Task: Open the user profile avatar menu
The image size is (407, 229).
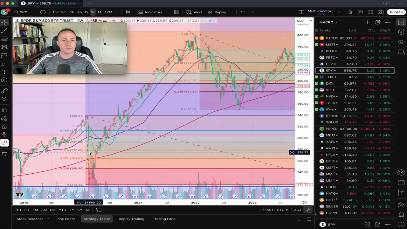Action: pos(4,12)
